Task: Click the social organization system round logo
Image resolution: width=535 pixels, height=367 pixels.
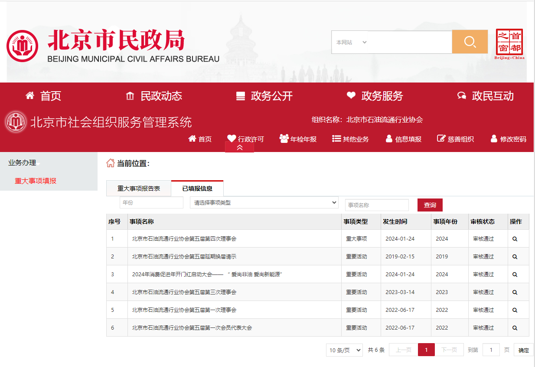Action: [16, 122]
